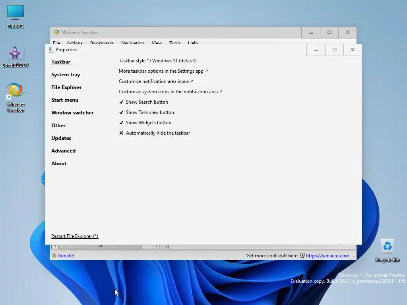407x305 pixels.
Task: Switch to System tray section
Action: click(66, 74)
